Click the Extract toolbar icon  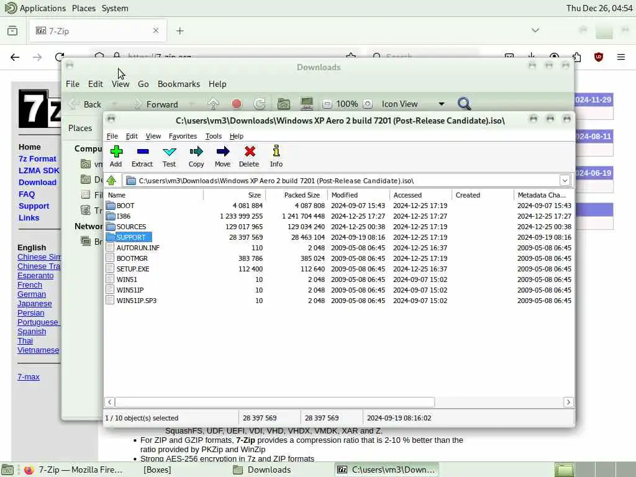(142, 152)
